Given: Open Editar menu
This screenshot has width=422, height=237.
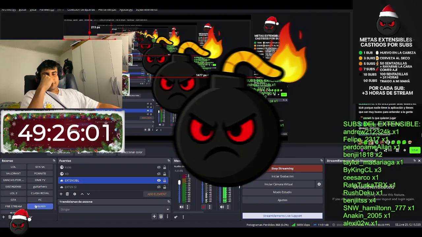Looking at the screenshot, I should pyautogui.click(x=22, y=10).
